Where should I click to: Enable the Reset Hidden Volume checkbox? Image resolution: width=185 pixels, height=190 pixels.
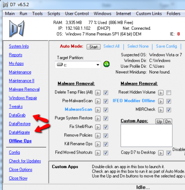point(168,93)
